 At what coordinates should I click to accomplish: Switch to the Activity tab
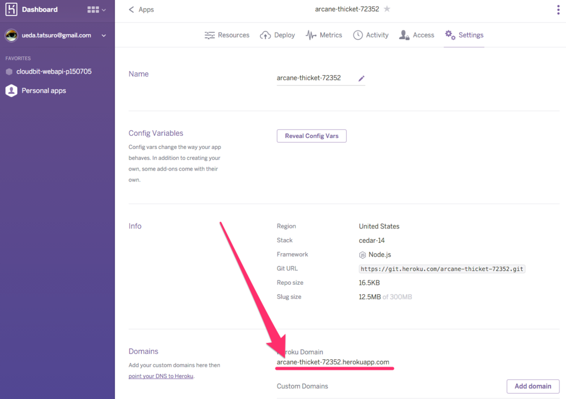[371, 35]
